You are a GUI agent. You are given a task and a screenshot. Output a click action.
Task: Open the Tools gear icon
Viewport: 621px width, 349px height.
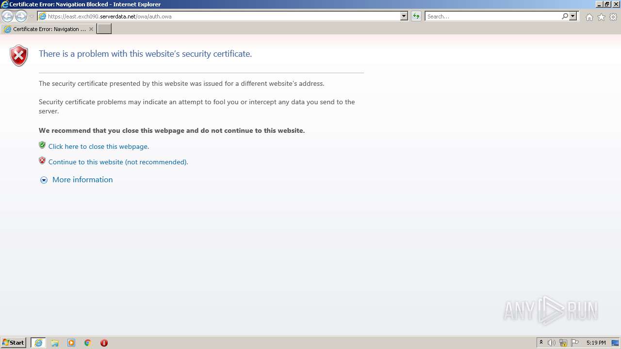(x=613, y=17)
